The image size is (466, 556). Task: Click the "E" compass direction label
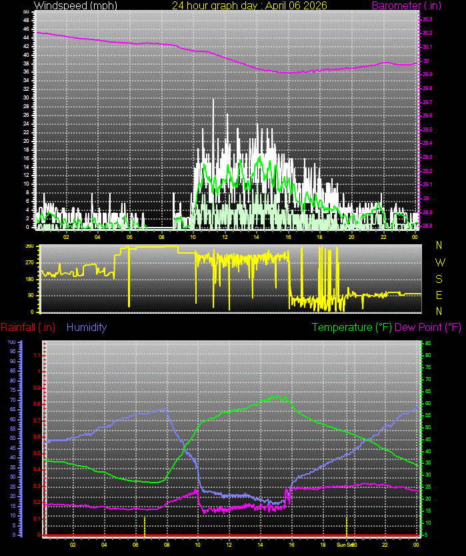(x=439, y=295)
